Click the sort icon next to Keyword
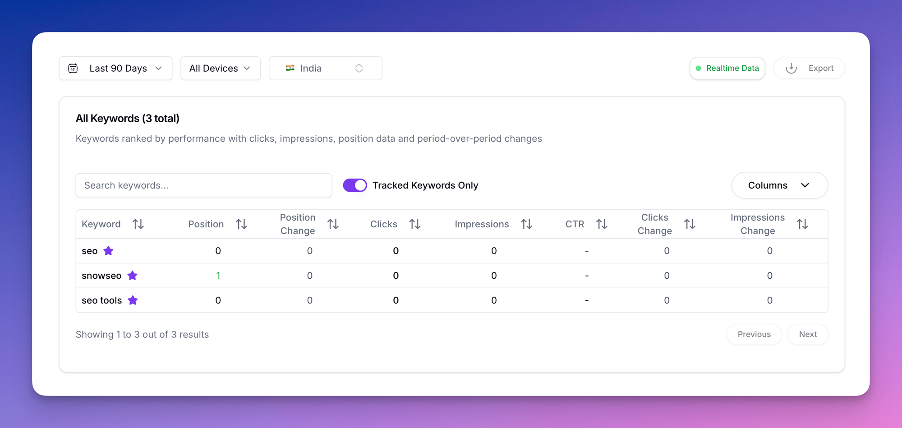902x428 pixels. click(x=138, y=224)
